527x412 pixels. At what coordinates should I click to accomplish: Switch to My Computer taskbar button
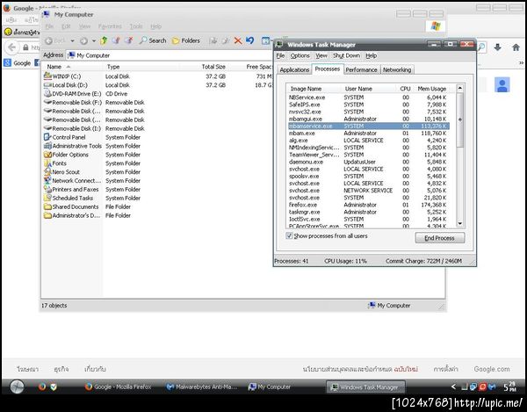click(x=270, y=387)
